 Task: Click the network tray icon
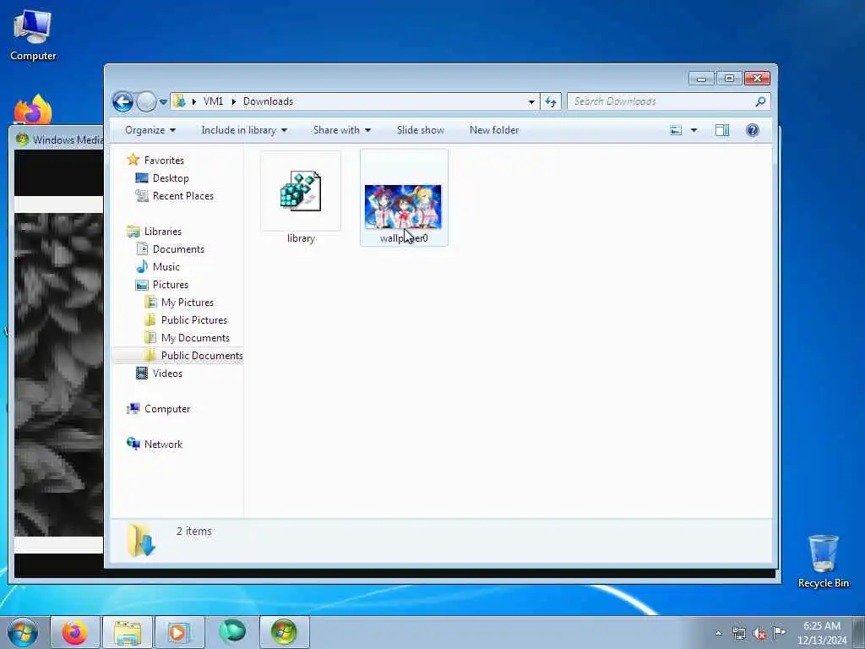[x=738, y=633]
